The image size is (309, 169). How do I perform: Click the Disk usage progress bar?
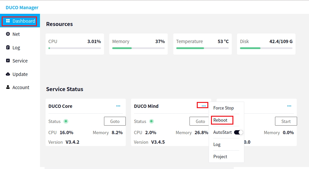click(x=266, y=48)
